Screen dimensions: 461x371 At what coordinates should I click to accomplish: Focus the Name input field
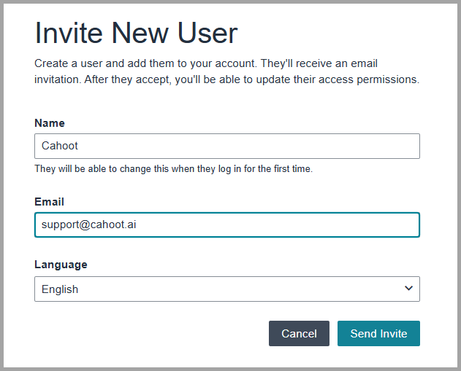point(227,146)
